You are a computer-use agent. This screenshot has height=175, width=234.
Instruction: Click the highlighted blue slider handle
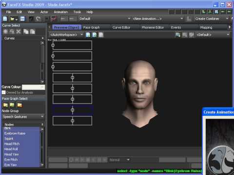pyautogui.click(x=73, y=110)
